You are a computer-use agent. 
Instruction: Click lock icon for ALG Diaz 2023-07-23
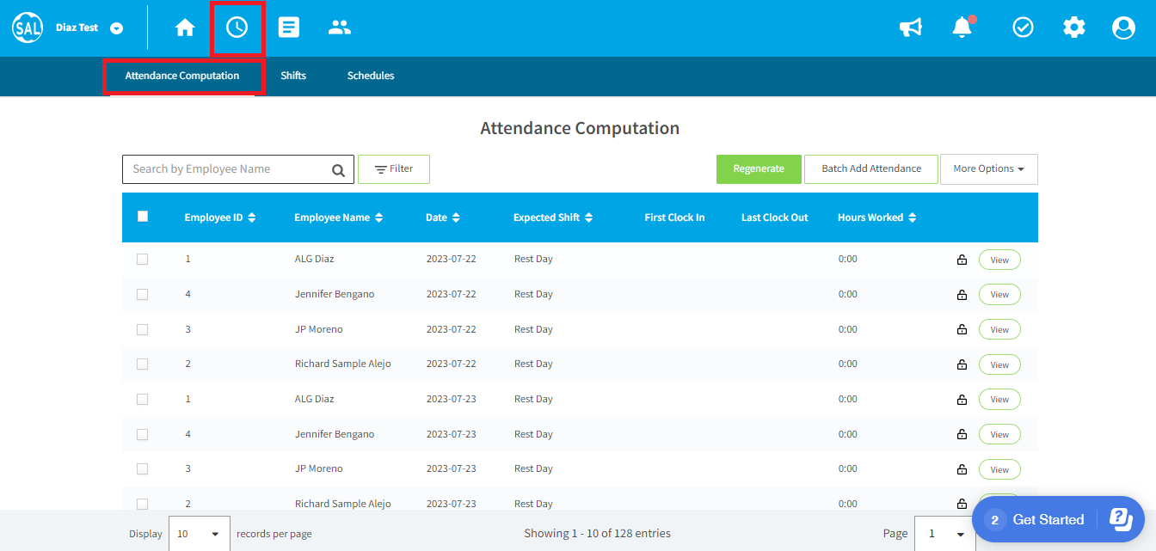(962, 400)
